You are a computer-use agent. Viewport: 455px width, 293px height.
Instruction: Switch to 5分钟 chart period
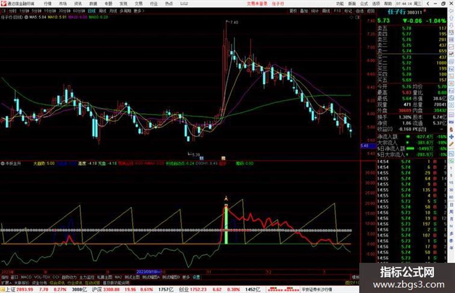(36, 11)
